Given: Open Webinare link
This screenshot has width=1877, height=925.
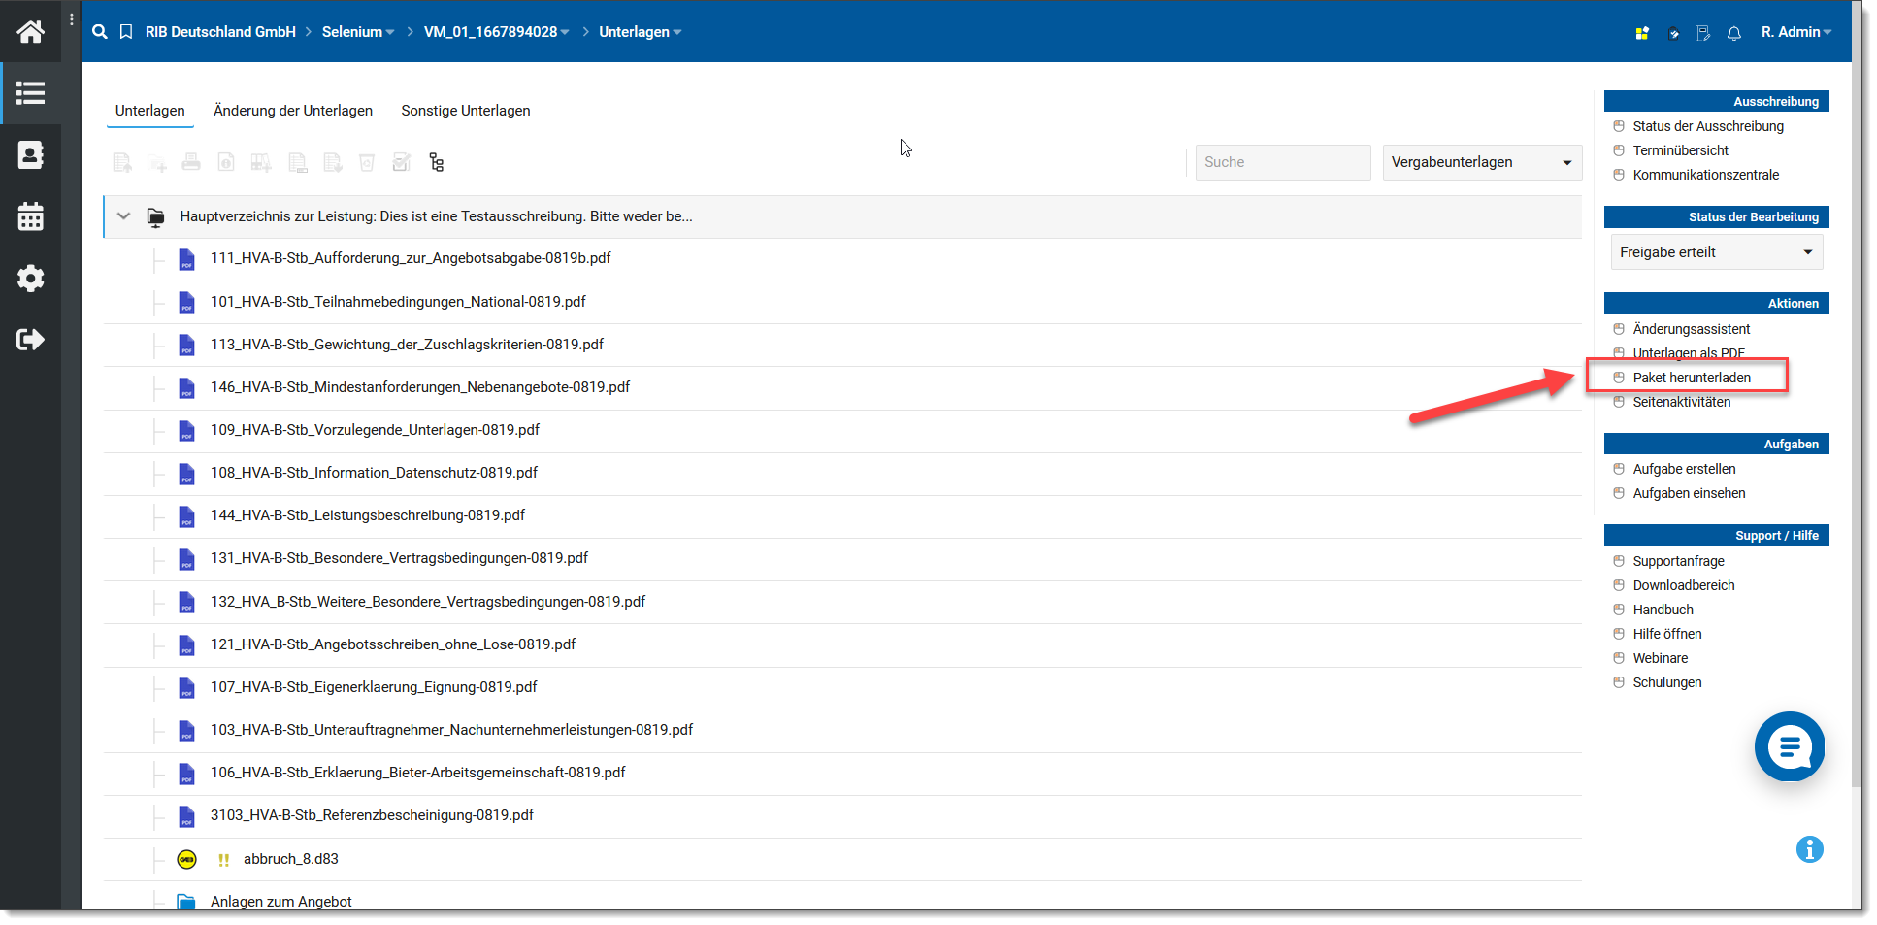Looking at the screenshot, I should point(1661,658).
